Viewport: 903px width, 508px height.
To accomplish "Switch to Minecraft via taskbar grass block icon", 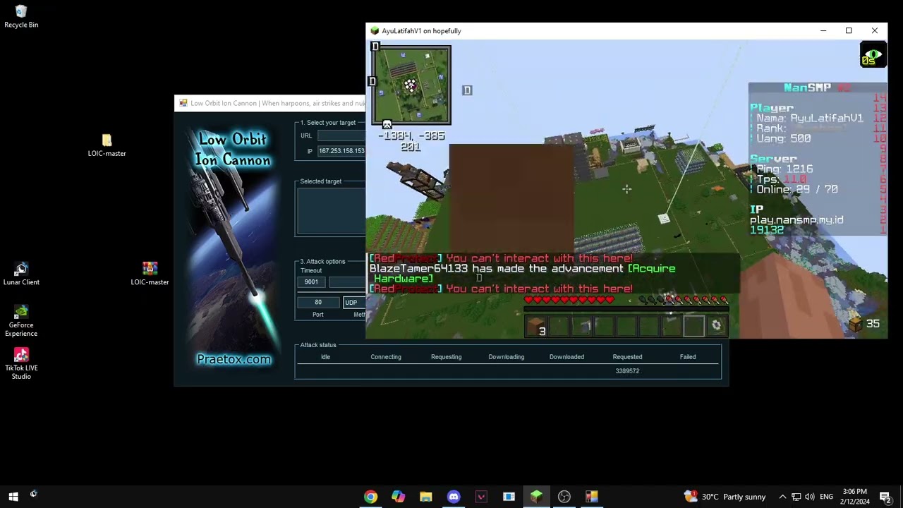I will click(x=536, y=497).
